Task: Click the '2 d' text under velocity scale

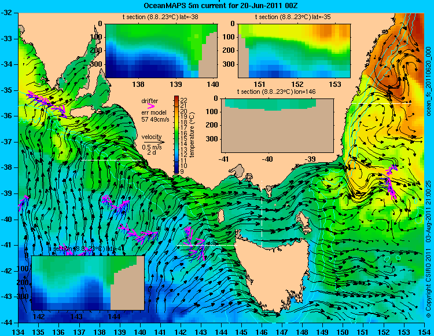Action: [151, 152]
